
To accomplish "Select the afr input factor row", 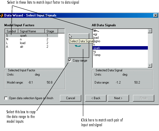I will tap(32, 47).
